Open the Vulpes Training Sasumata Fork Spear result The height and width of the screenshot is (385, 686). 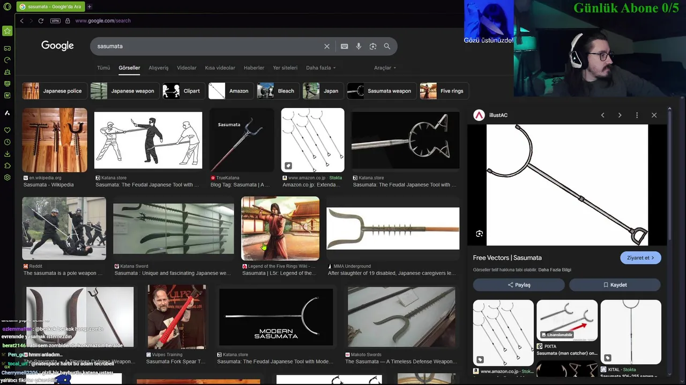[x=176, y=317]
